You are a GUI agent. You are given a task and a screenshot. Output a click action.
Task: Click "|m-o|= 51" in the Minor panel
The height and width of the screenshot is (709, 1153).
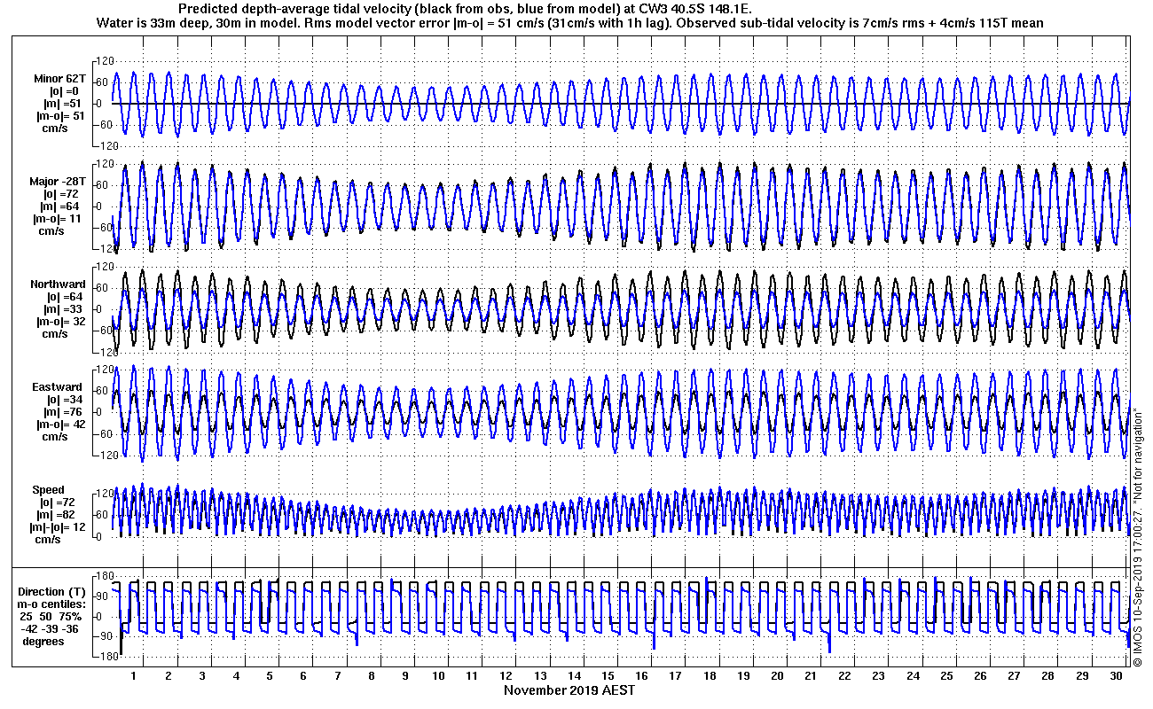coord(60,116)
